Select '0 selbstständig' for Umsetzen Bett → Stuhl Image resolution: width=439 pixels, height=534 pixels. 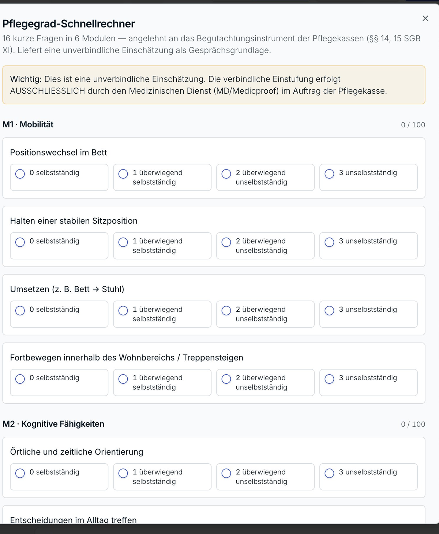[59, 314]
